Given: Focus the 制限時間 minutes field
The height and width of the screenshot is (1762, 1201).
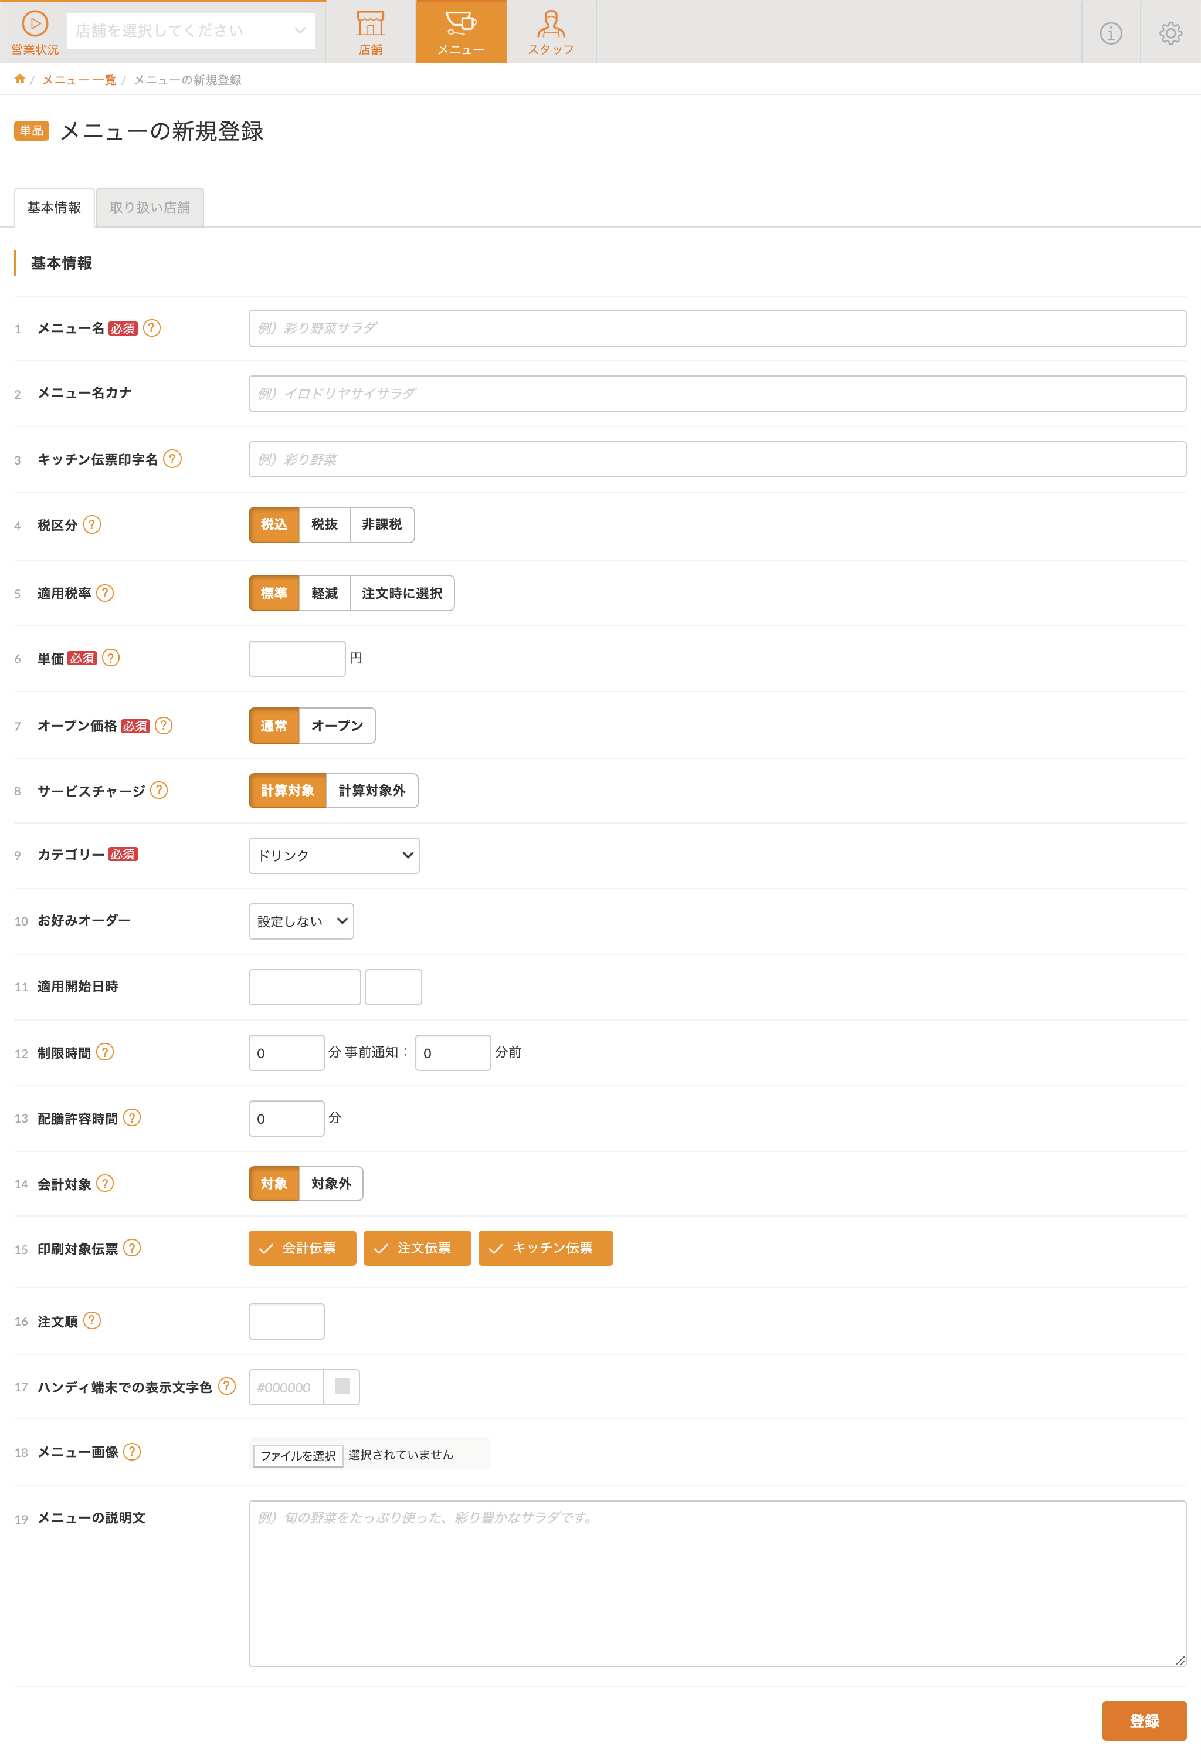Looking at the screenshot, I should click(287, 1053).
